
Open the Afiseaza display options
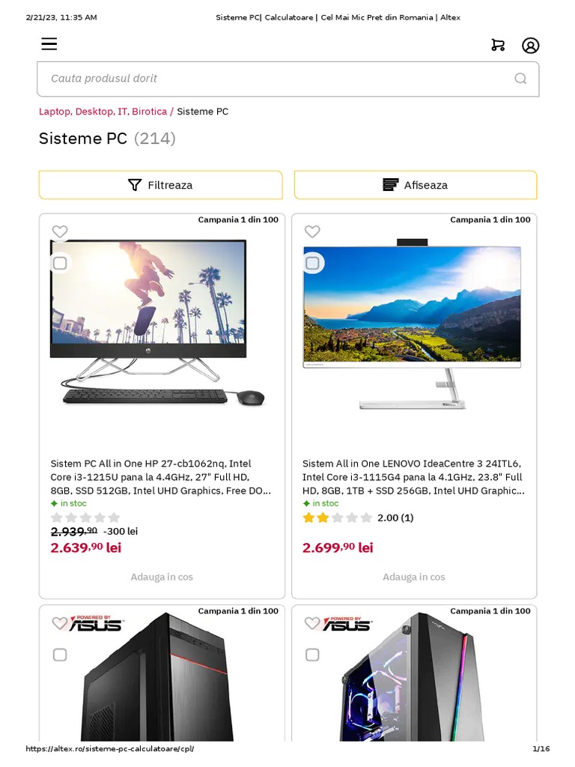(x=416, y=185)
